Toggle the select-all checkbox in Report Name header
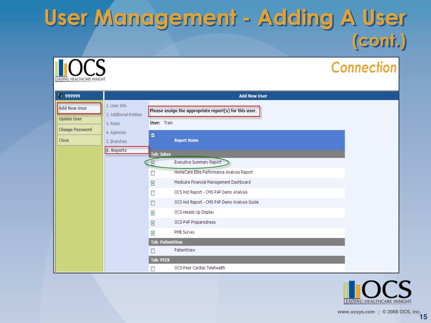This screenshot has height=323, width=431. coord(153,135)
